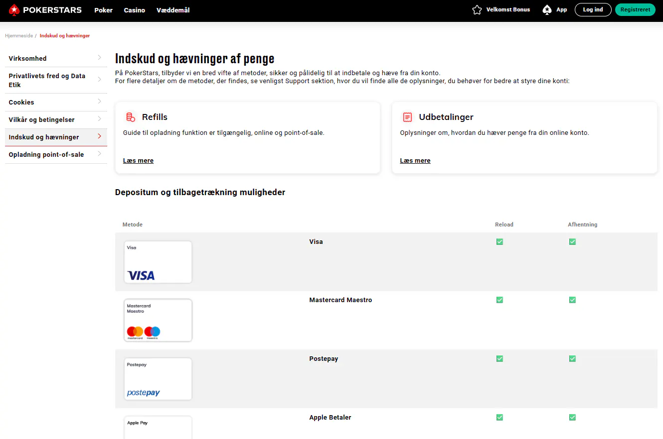Click the Refills card heading
This screenshot has height=439, width=663.
[x=155, y=117]
